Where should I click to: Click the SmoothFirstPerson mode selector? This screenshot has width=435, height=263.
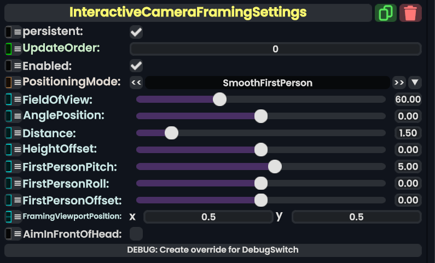268,83
